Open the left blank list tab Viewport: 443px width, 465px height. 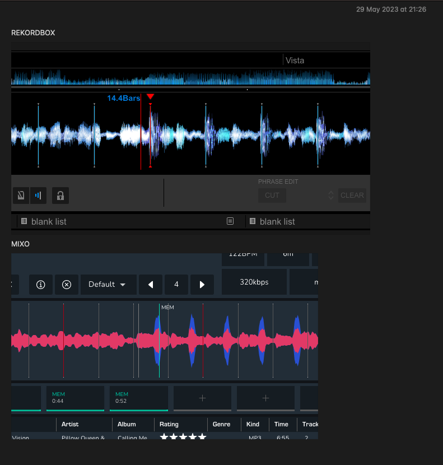pyautogui.click(x=48, y=221)
